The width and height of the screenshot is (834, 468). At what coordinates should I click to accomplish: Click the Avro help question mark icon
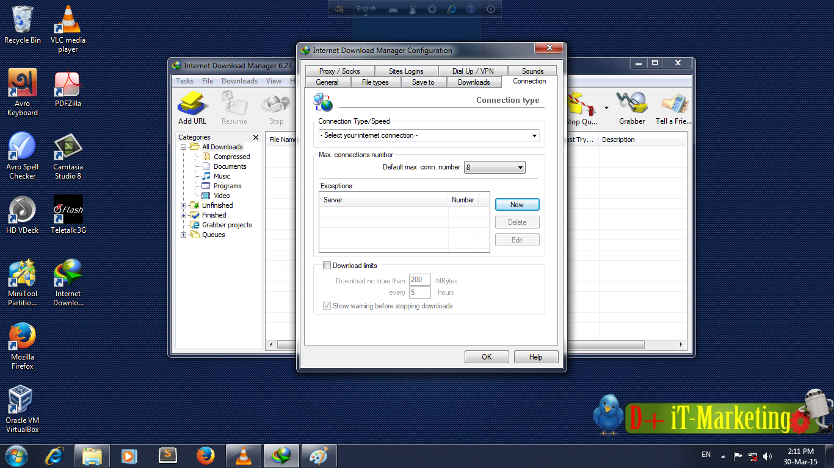pos(471,9)
